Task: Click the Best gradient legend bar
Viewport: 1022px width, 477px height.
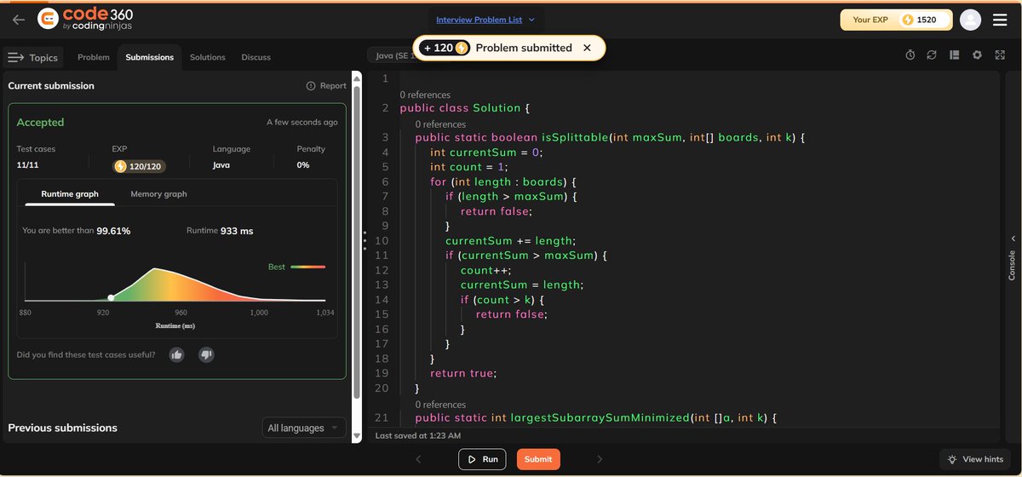Action: click(307, 267)
